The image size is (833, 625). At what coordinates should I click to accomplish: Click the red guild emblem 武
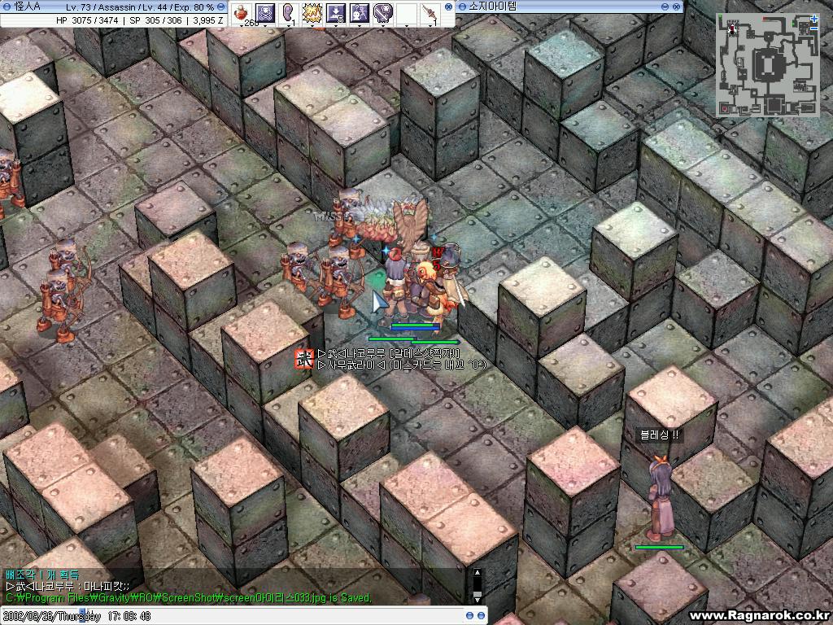click(305, 359)
